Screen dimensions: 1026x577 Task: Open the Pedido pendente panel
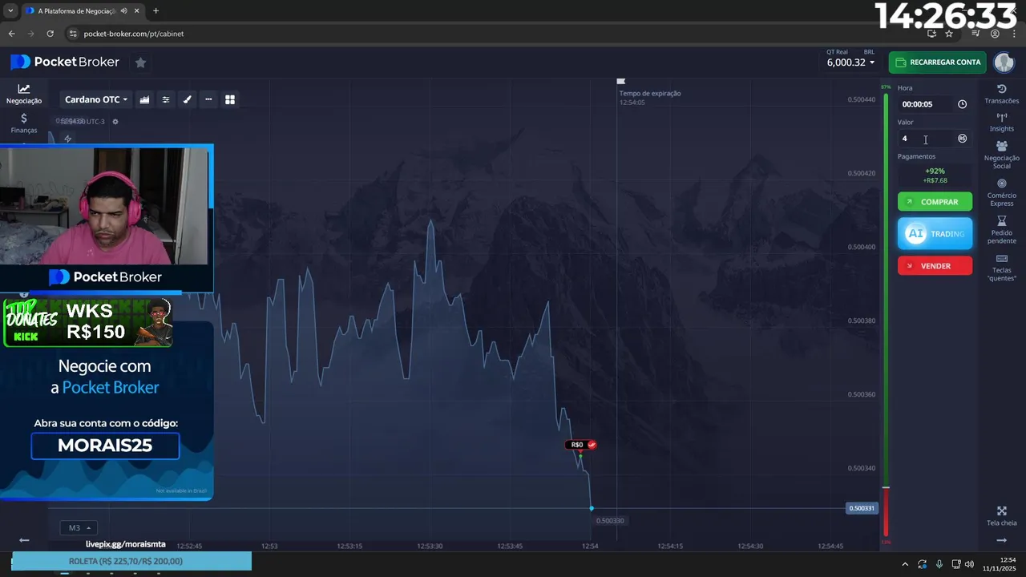[1002, 230]
